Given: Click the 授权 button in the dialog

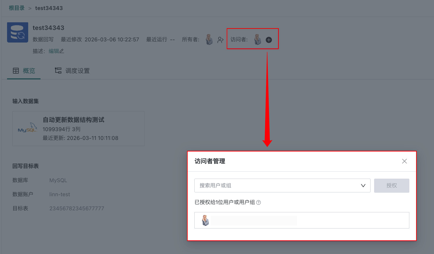Looking at the screenshot, I should pos(391,185).
